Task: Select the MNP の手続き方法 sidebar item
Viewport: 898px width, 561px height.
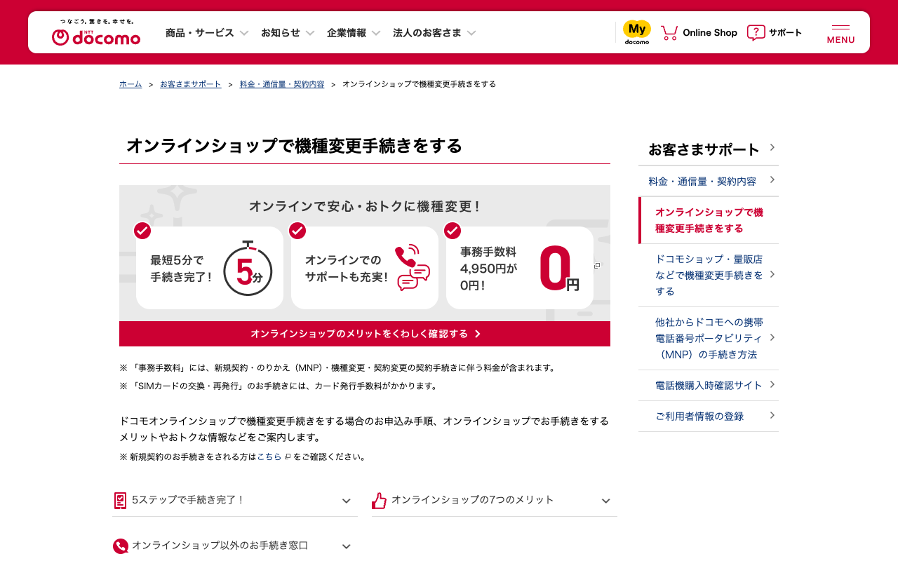Action: pyautogui.click(x=709, y=338)
